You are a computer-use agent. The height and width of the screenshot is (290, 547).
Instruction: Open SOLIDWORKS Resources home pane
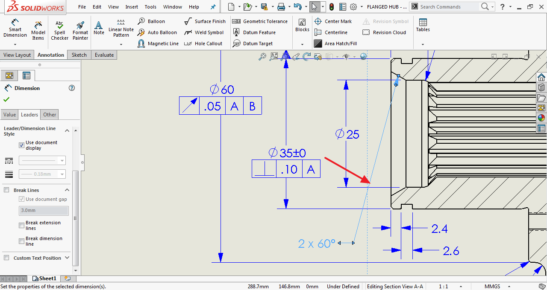pos(541,77)
